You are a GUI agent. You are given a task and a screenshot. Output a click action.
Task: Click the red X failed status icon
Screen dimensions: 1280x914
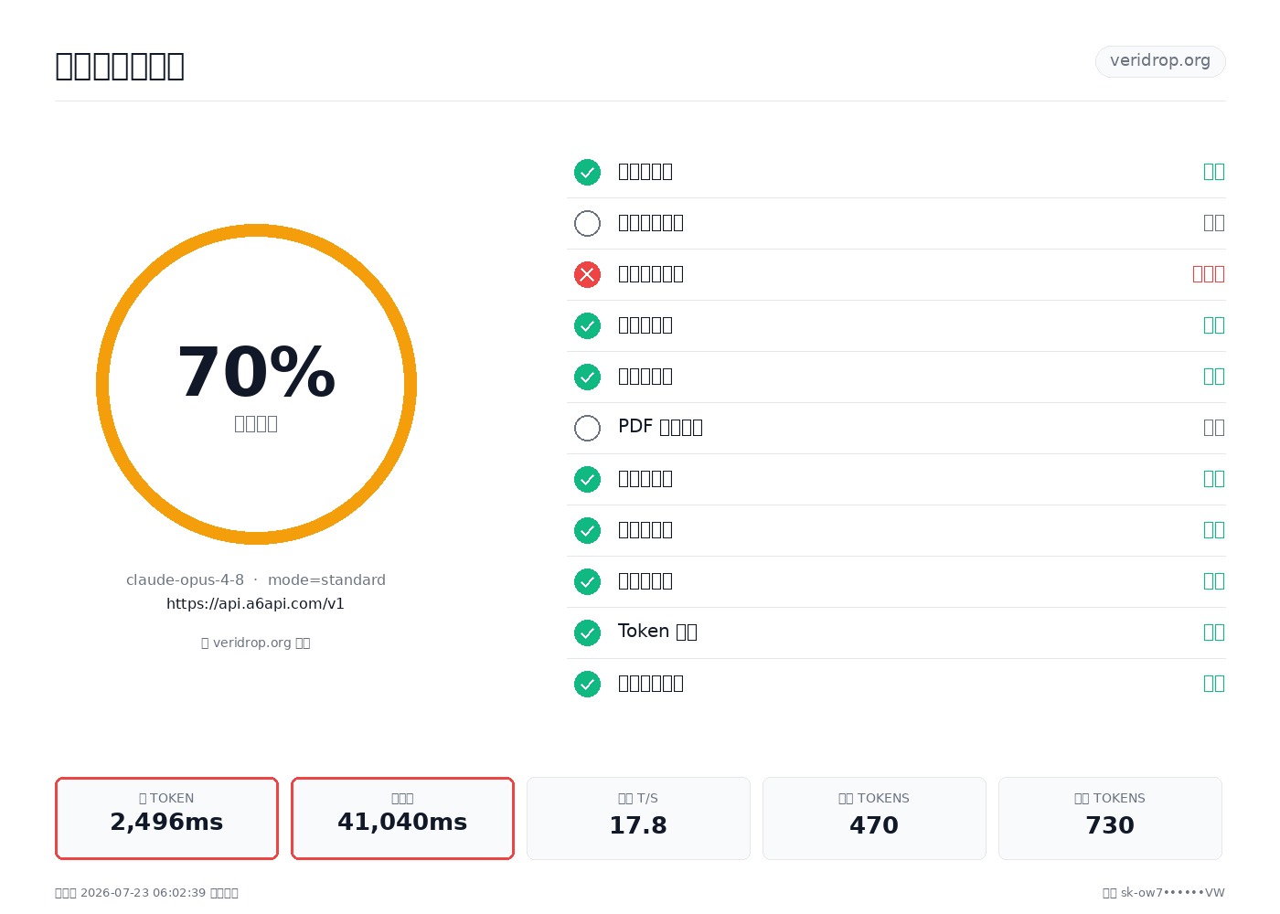pos(587,274)
